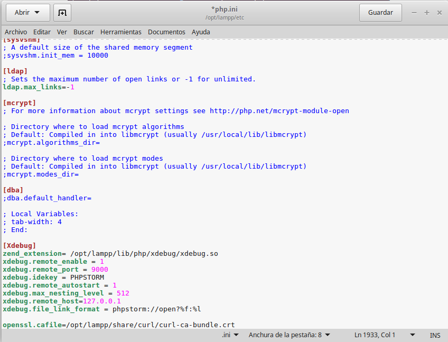Screen dimensions: 448x342
Task: Click the xdebug.max_nesting_level 512 value
Action: (123, 293)
